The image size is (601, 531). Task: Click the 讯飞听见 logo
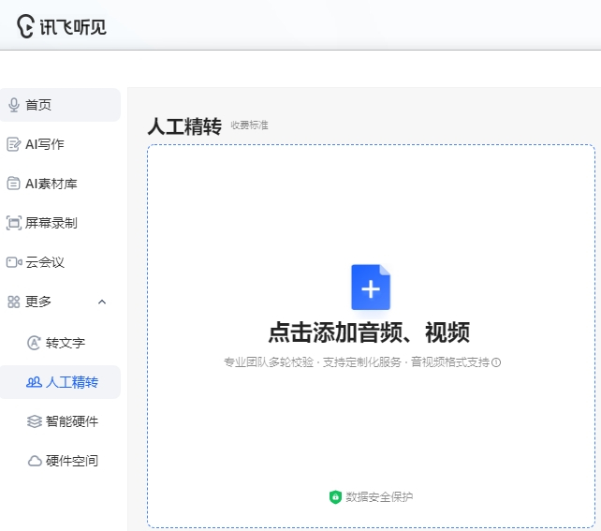[62, 26]
